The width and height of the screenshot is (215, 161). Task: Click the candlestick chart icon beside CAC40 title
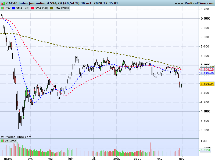[3, 3]
